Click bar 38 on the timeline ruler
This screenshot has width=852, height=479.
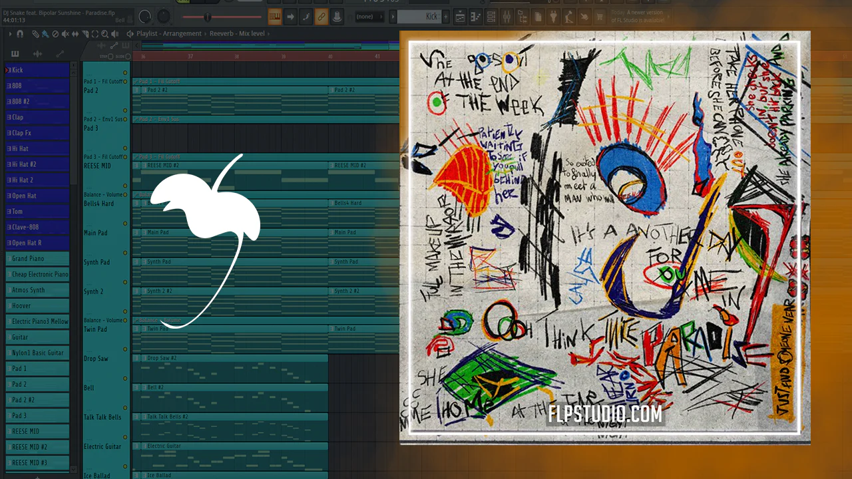236,57
